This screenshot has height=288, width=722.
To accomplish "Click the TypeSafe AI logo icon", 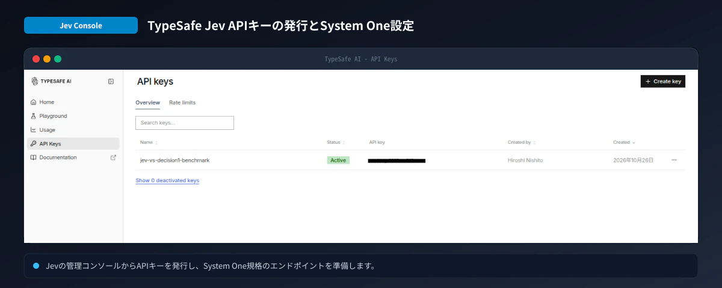I will [x=34, y=81].
